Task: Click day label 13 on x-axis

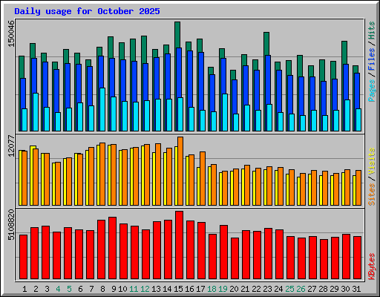Action: [156, 289]
